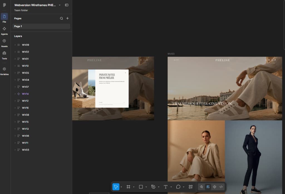The height and width of the screenshot is (194, 285).
Task: Search pages with the magnifier icon
Action: pos(62,18)
